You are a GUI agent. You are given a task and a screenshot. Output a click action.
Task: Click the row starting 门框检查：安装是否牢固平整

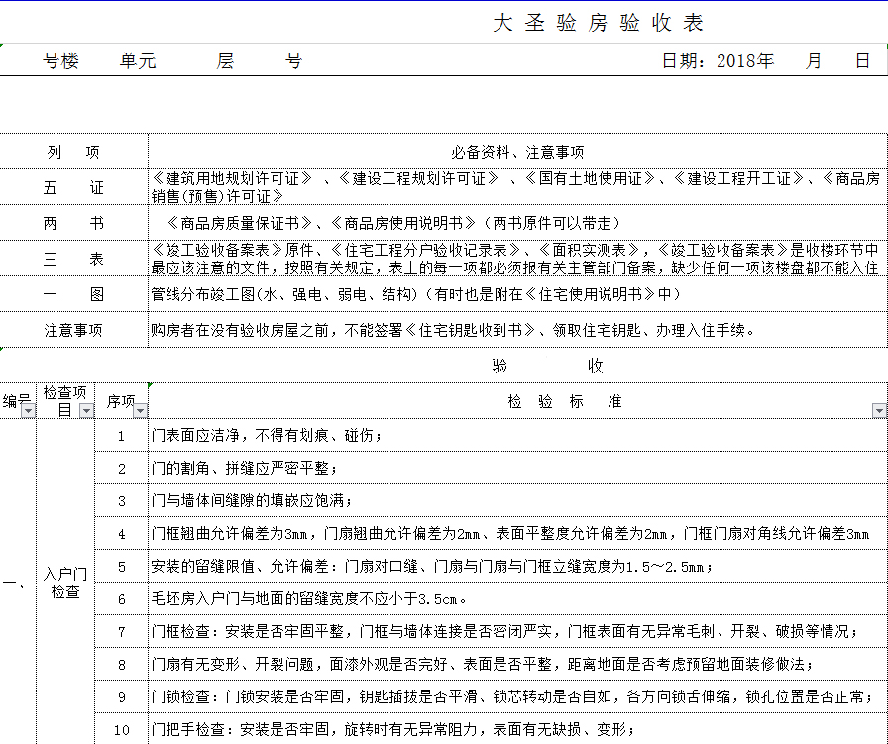pos(517,631)
